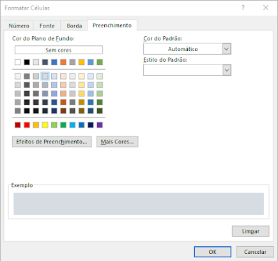This screenshot has height=261, width=278.
Task: Click the Sem cores button
Action: [59, 50]
